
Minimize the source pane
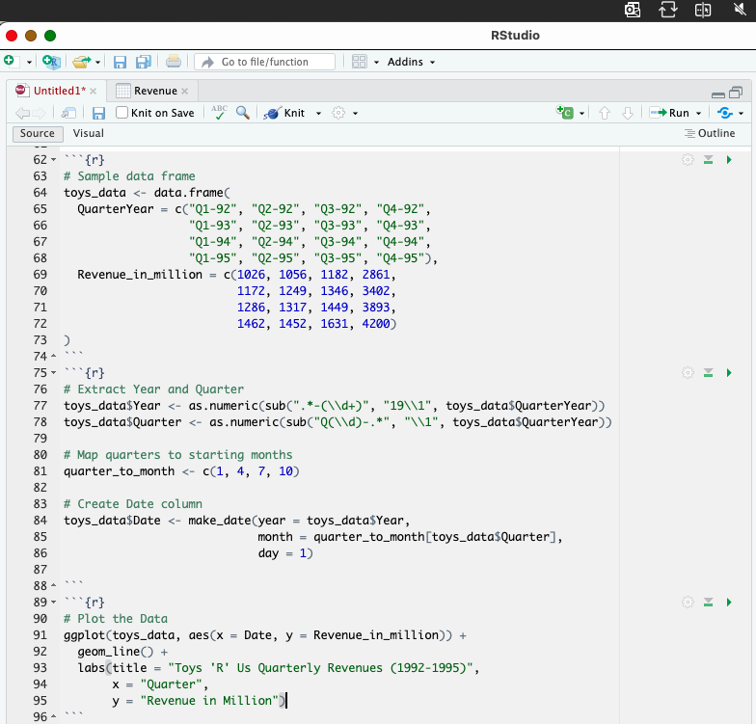tap(717, 94)
